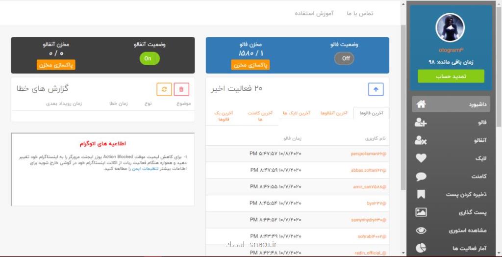Open user perspolisman in follows list
Viewport: 502px width, 257px height.
(x=369, y=154)
